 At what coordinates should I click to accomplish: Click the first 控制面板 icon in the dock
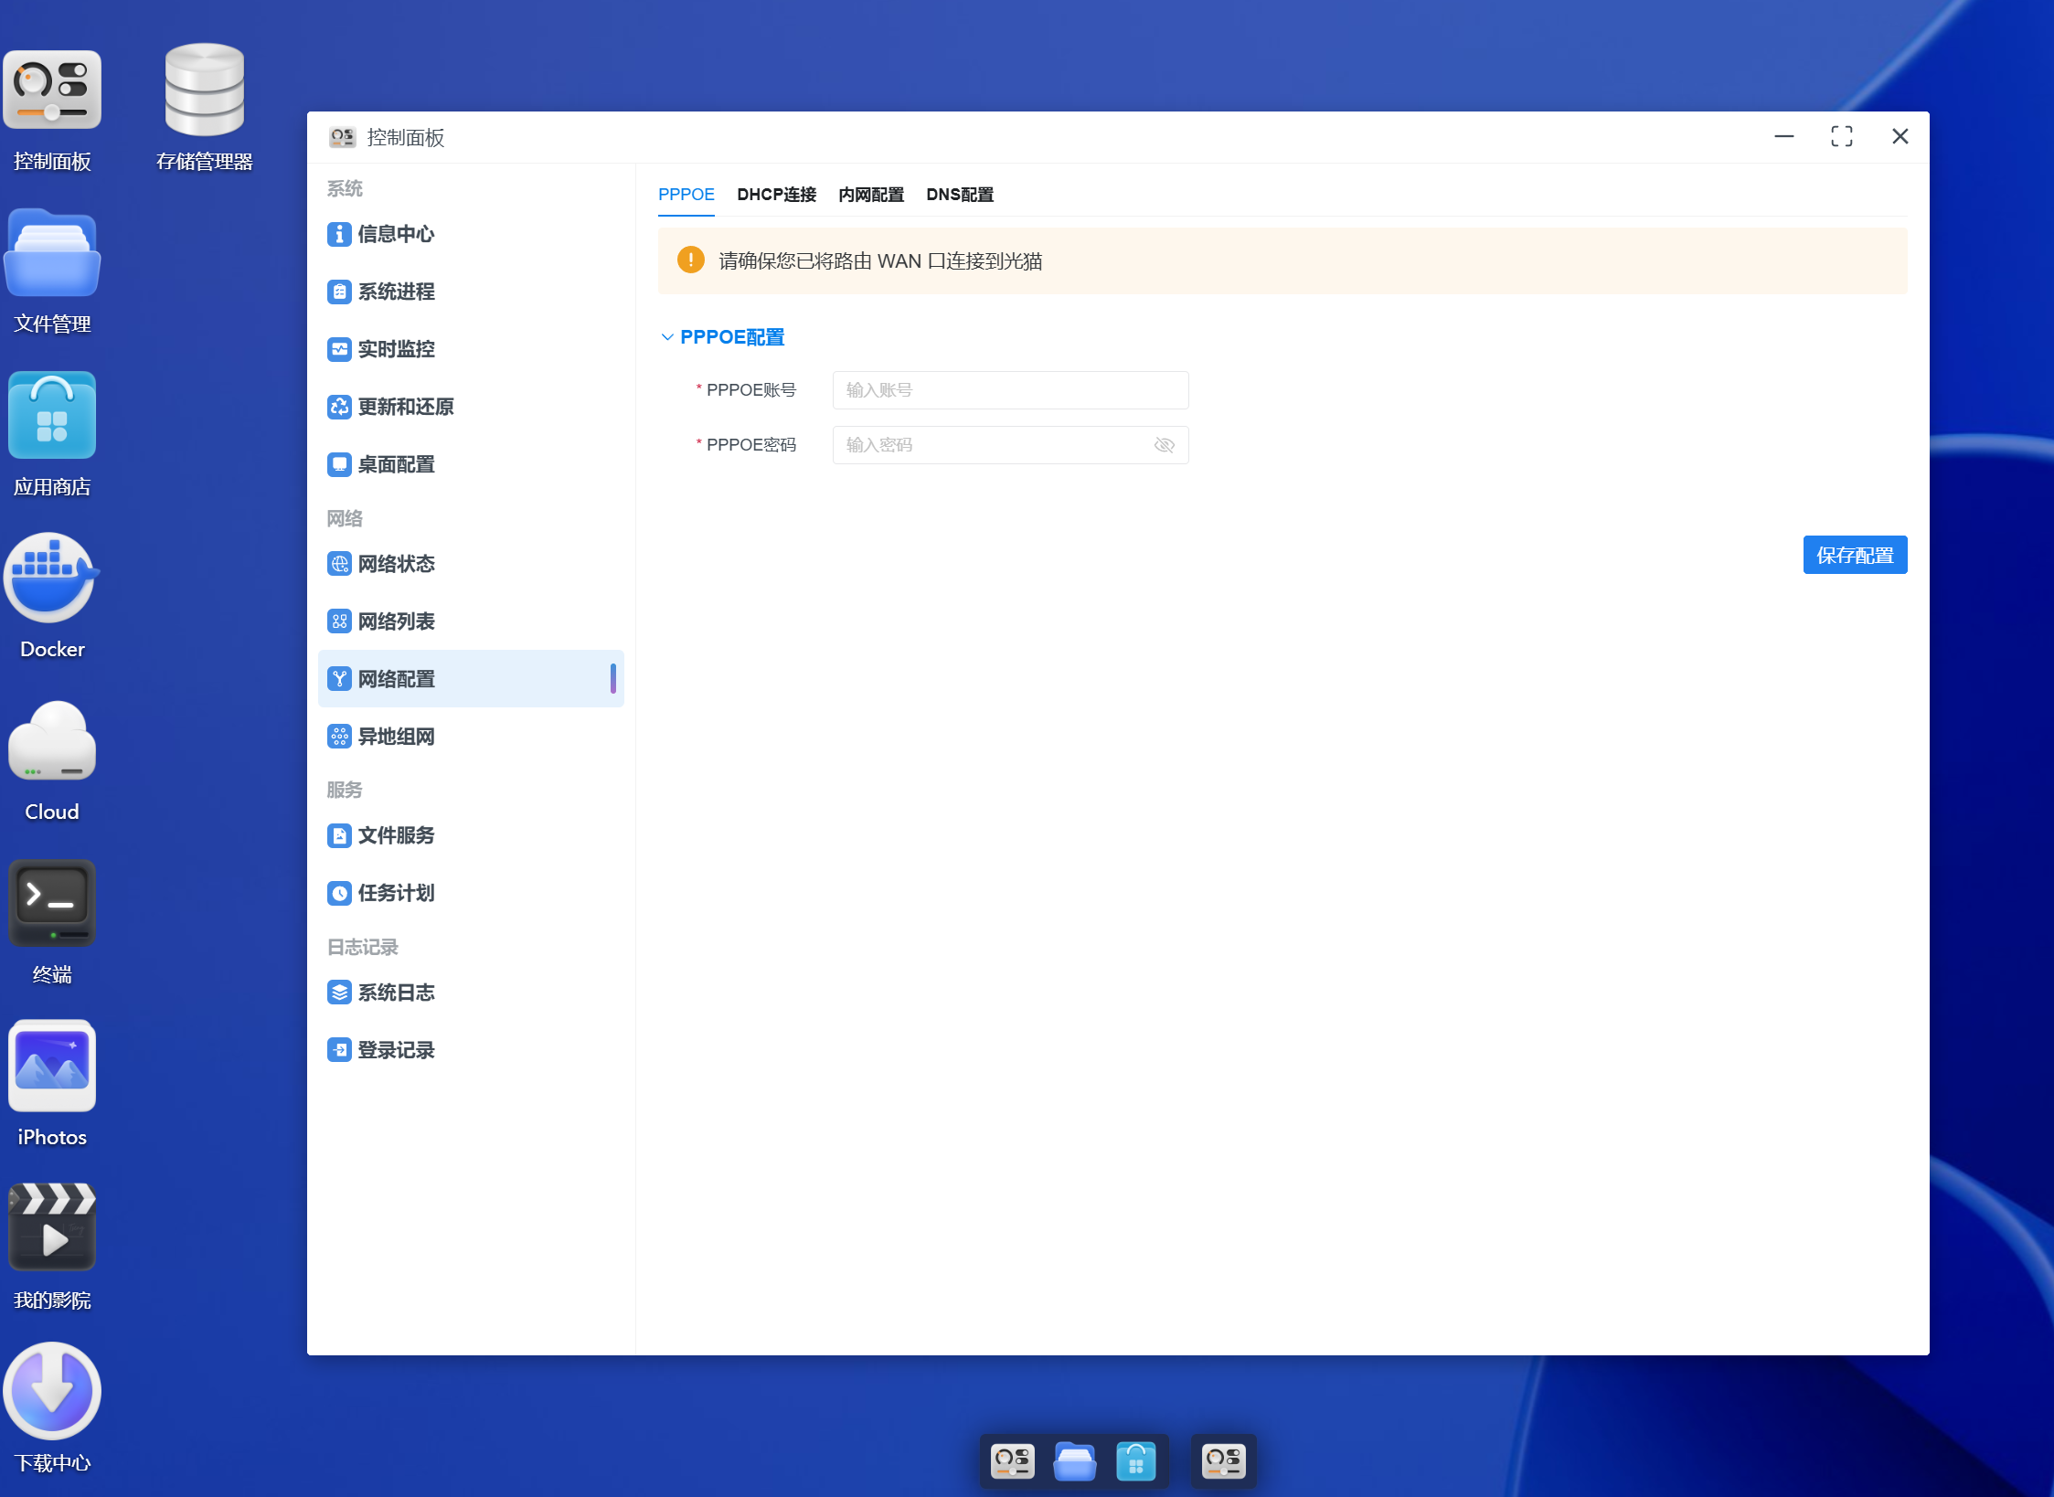click(1013, 1460)
